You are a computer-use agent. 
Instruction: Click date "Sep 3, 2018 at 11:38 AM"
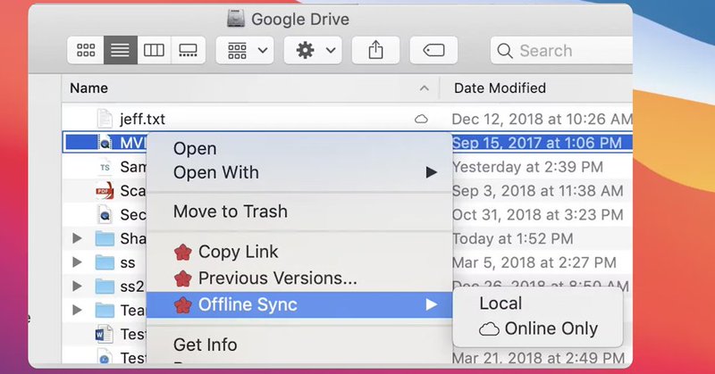(538, 191)
